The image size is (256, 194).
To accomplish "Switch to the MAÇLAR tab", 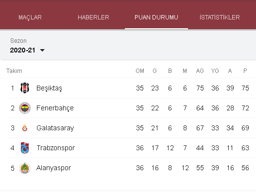I will [30, 18].
